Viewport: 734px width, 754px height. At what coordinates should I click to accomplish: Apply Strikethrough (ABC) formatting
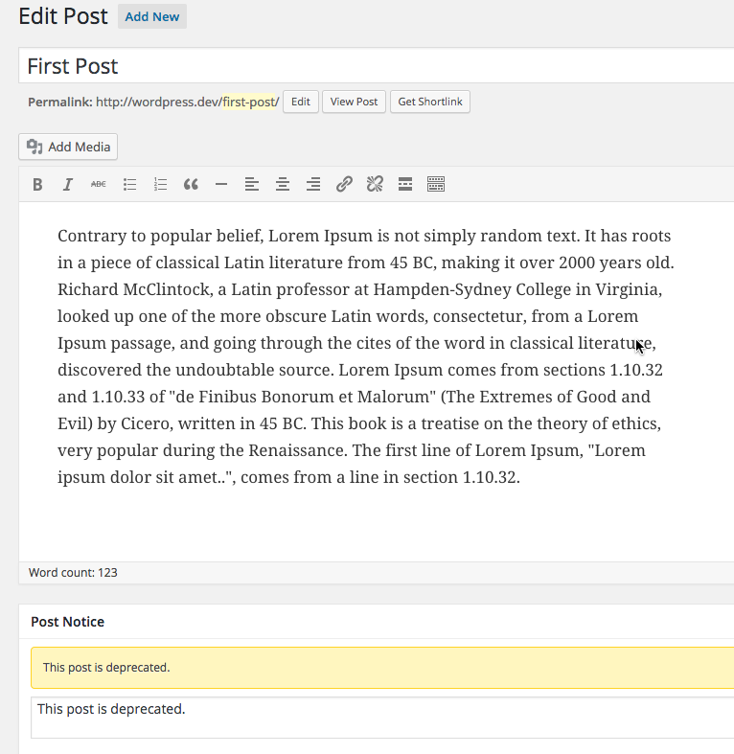point(99,184)
